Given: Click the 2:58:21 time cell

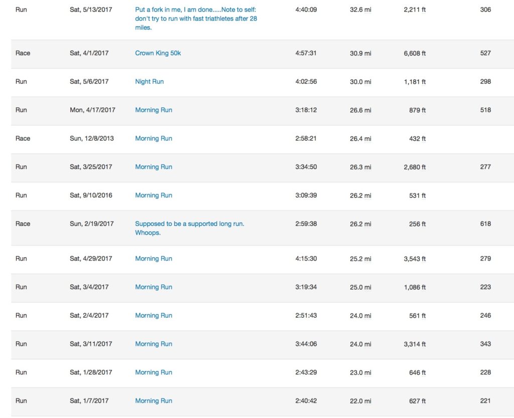Looking at the screenshot, I should click(306, 139).
